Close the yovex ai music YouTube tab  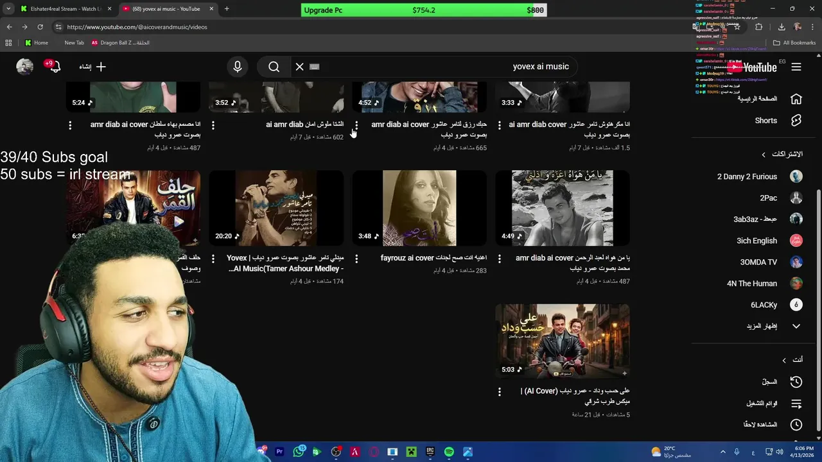(211, 9)
